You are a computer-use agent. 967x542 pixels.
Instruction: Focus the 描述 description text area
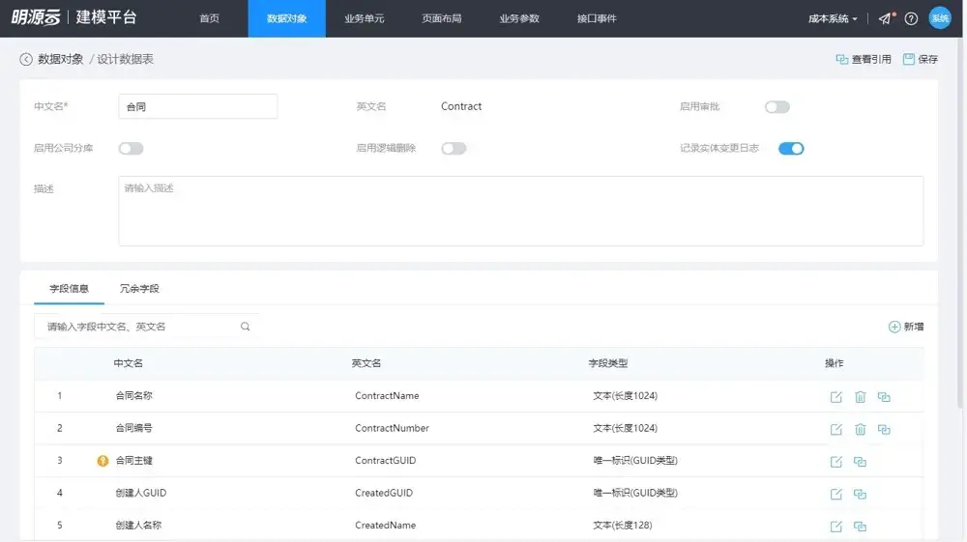tap(520, 212)
